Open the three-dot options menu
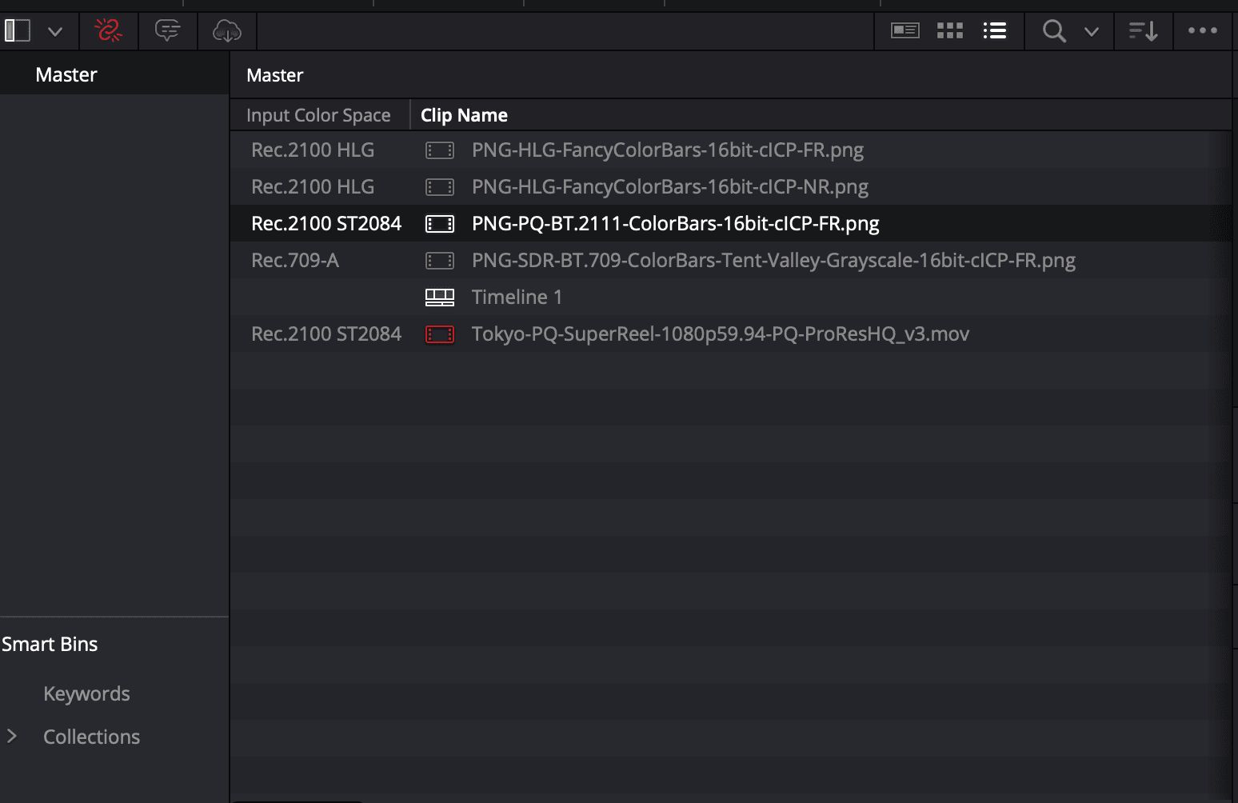 (x=1203, y=31)
